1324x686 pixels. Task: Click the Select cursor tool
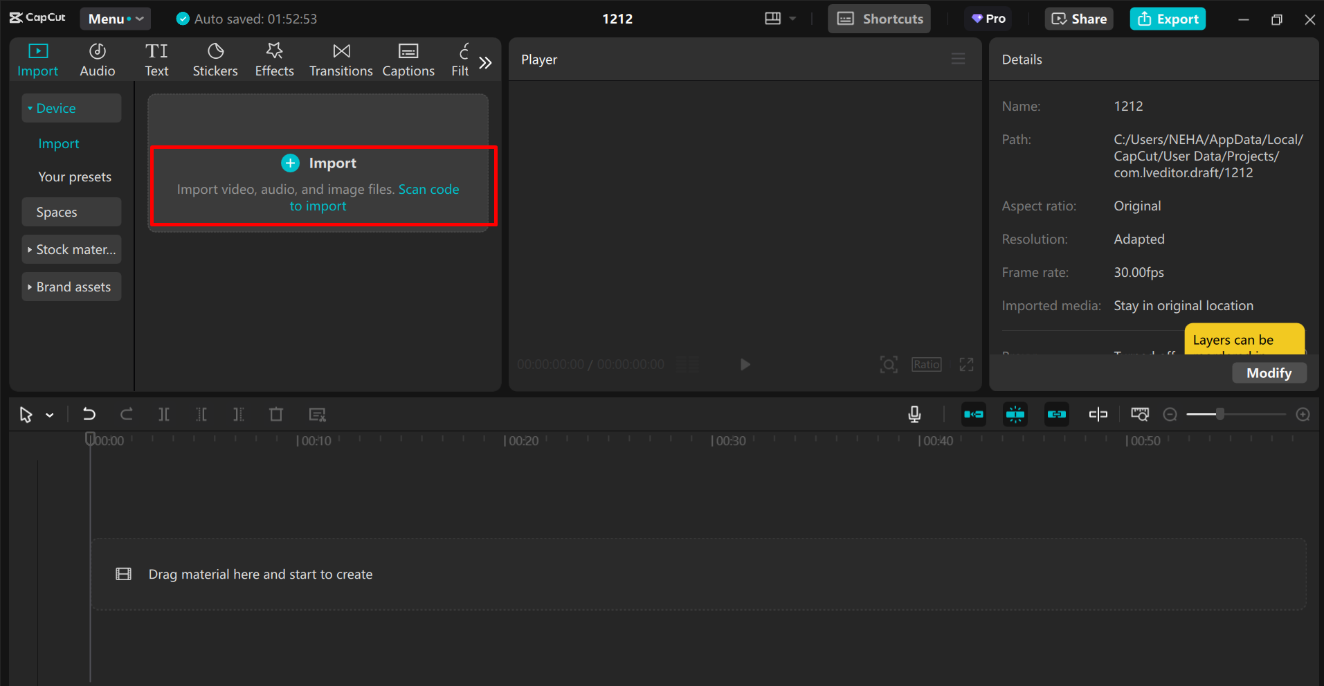pyautogui.click(x=26, y=415)
